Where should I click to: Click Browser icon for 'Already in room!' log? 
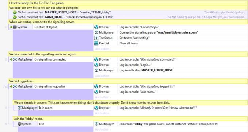click(x=97, y=108)
